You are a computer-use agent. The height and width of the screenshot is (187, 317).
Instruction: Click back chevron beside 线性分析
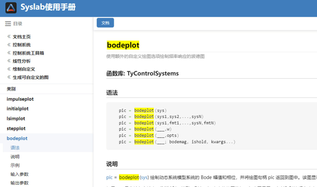pos(9,61)
